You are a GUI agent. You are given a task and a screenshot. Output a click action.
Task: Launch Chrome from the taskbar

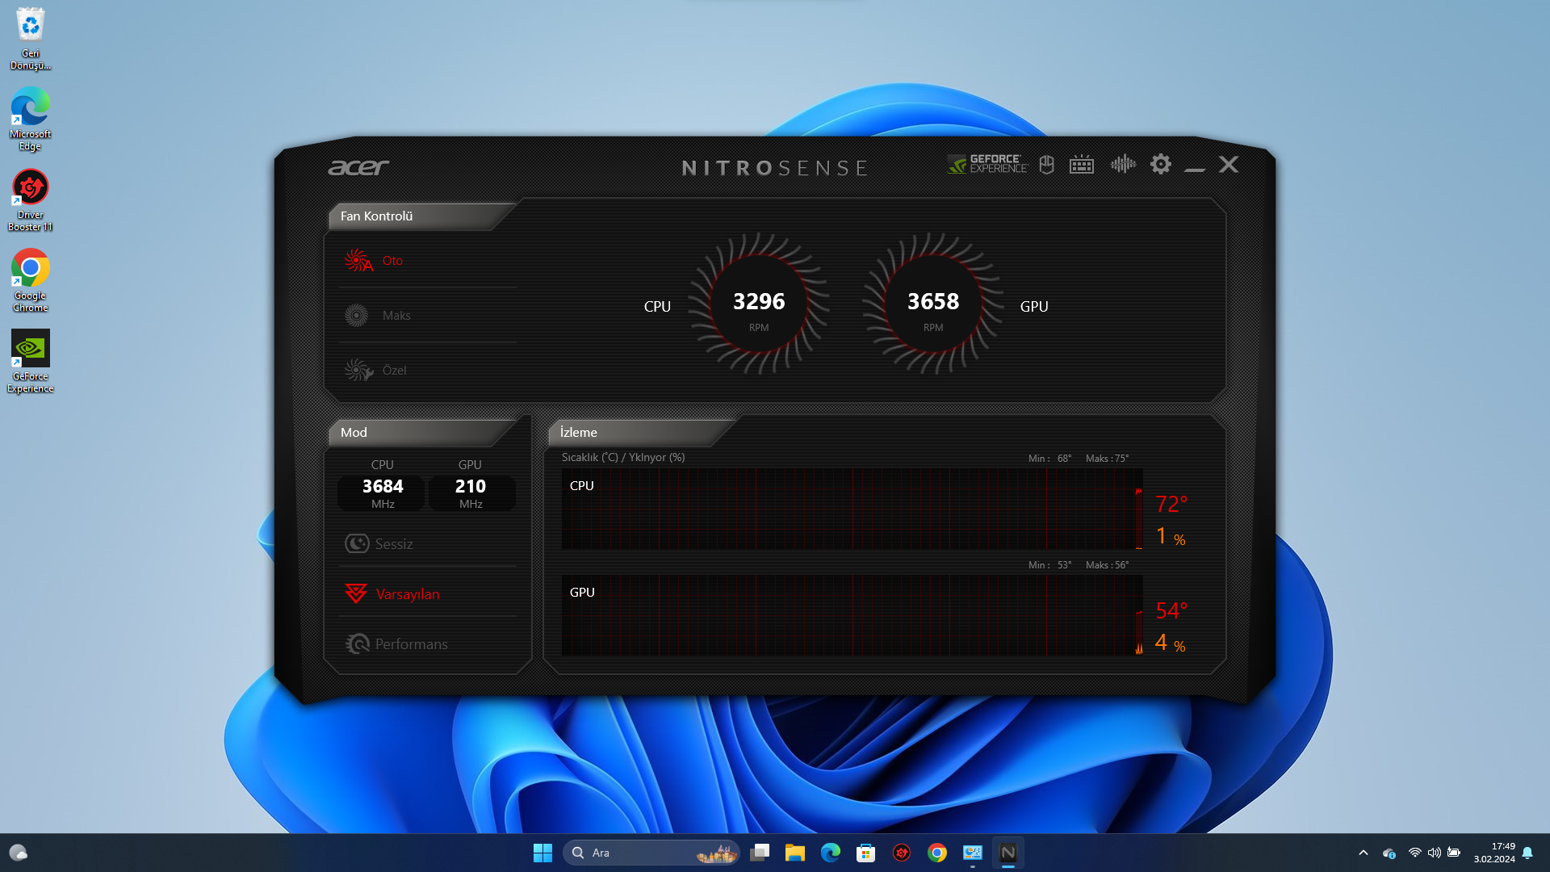point(937,853)
